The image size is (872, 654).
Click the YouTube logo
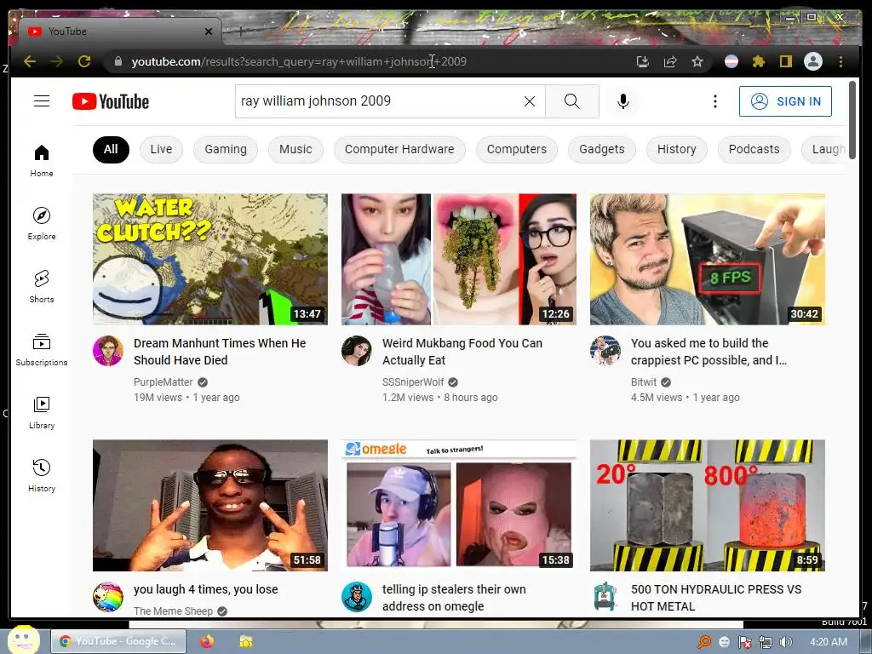tap(111, 101)
